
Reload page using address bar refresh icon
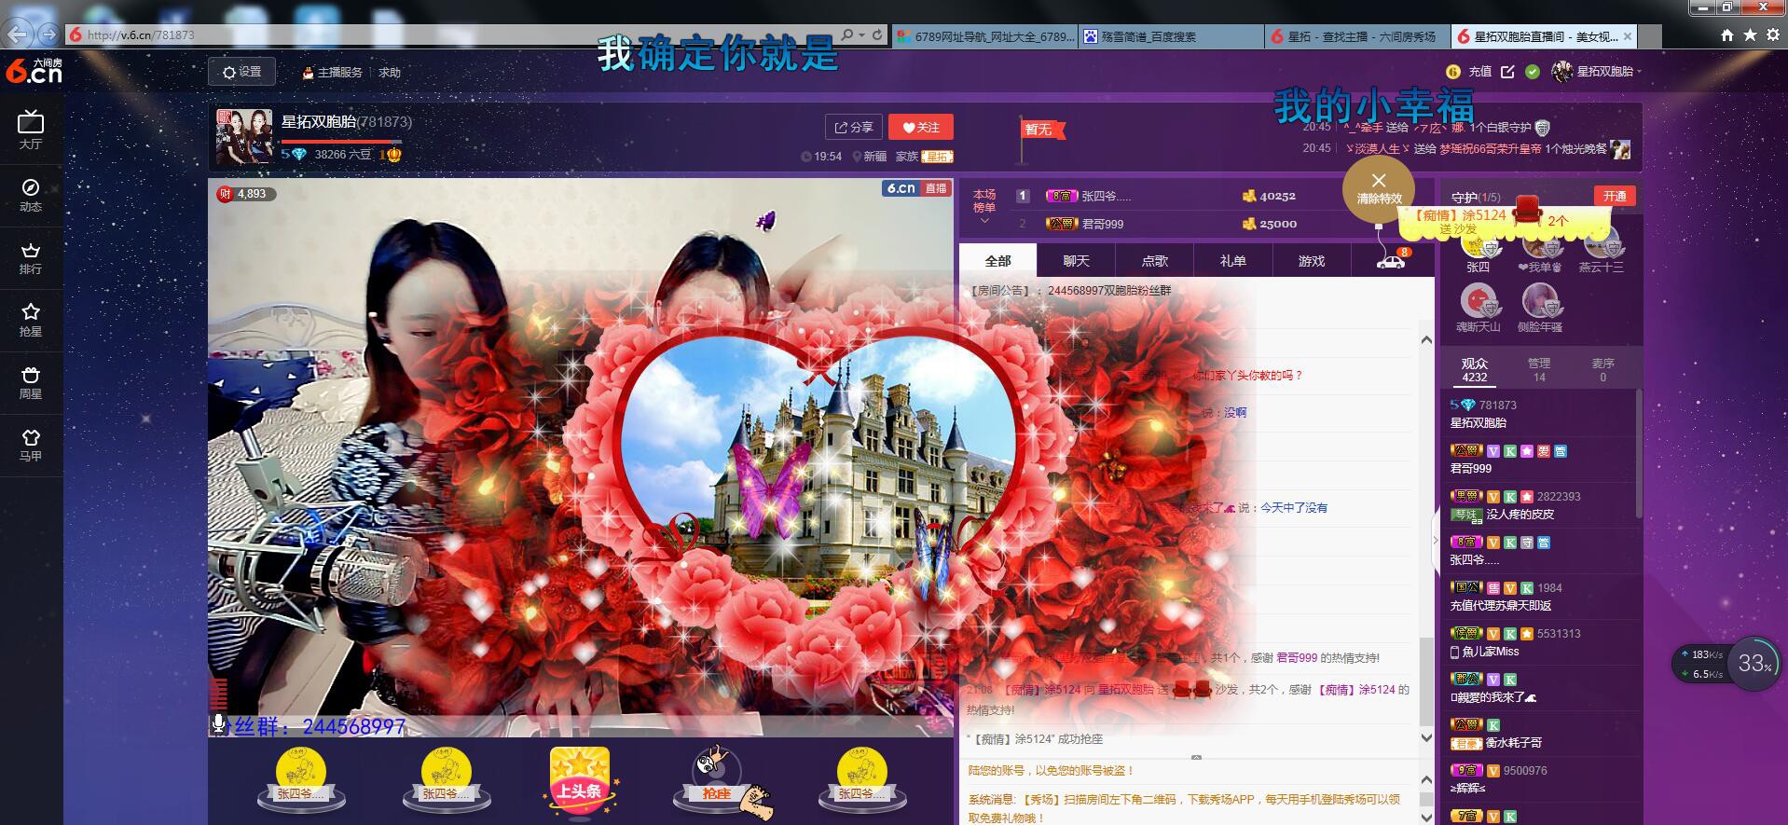point(877,34)
